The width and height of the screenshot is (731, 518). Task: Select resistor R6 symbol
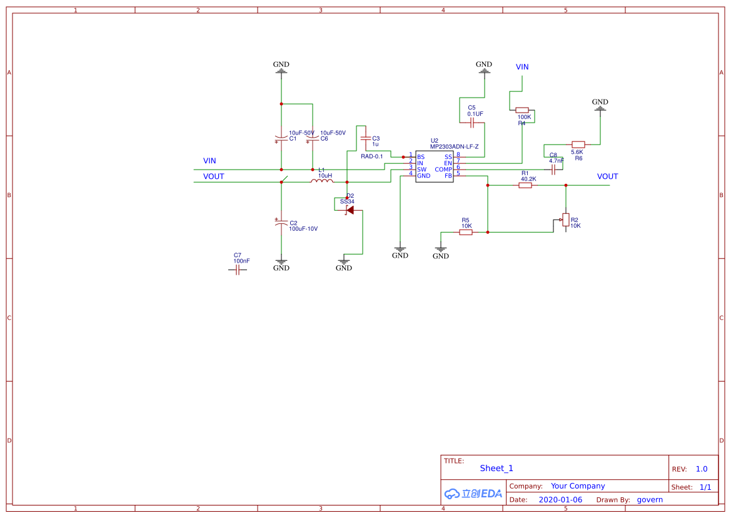(x=578, y=145)
